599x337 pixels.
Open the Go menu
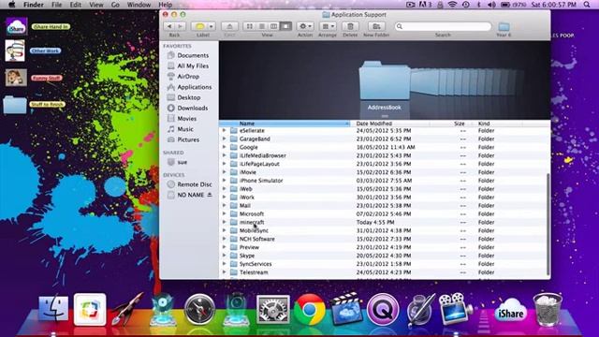115,5
